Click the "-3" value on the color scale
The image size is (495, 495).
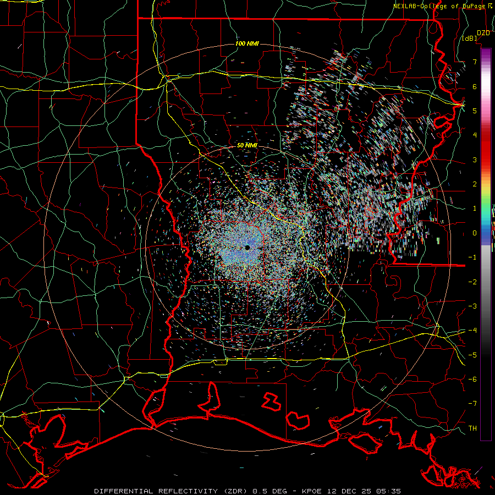tap(472, 306)
